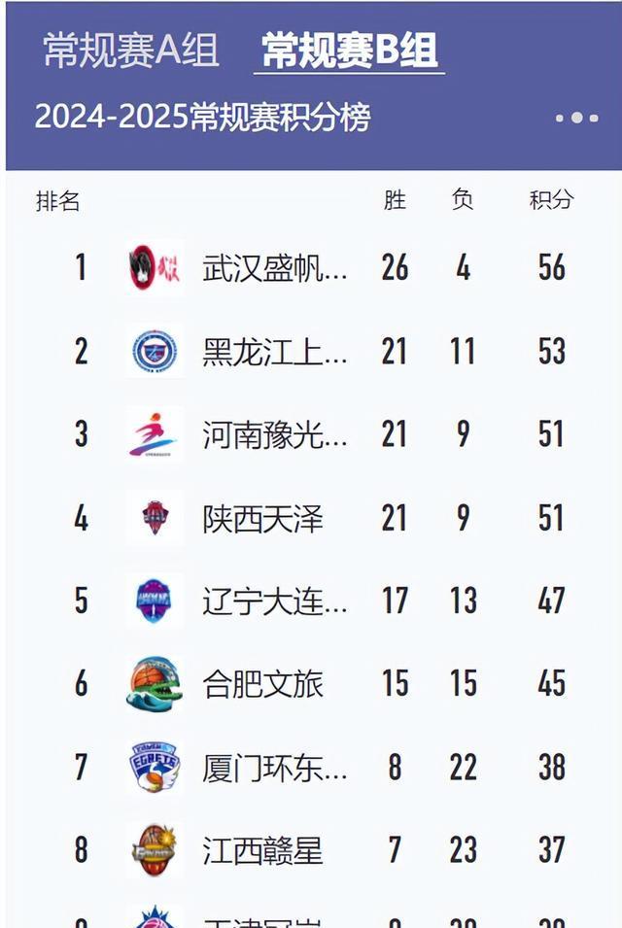The height and width of the screenshot is (928, 622).
Task: Click the 陕西天泽 team shield logo
Action: (x=155, y=517)
